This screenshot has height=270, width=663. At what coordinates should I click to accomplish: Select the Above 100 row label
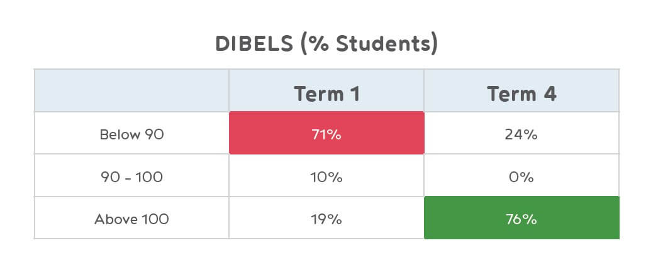(131, 219)
